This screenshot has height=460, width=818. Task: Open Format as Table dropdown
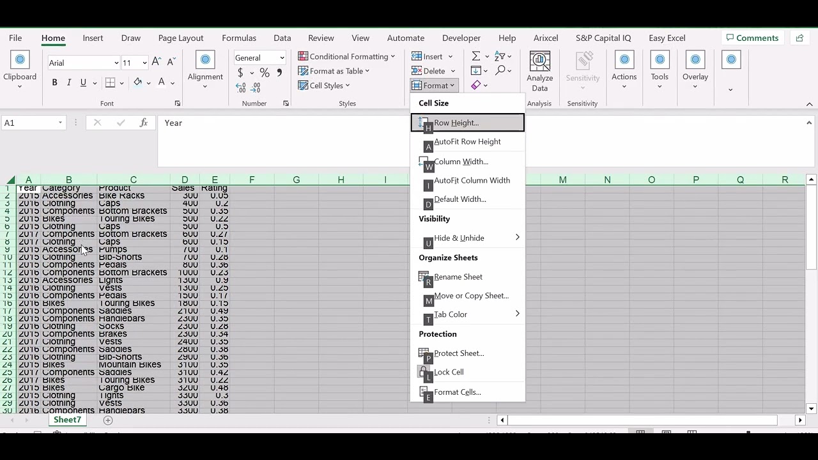[x=334, y=71]
